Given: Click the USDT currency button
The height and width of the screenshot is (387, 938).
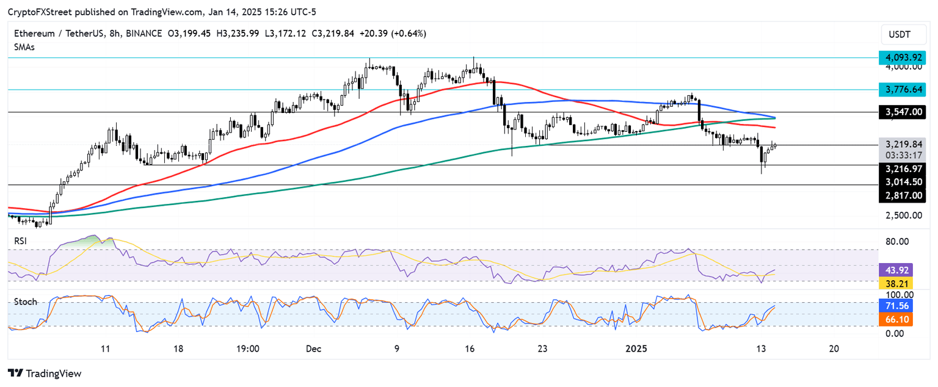Looking at the screenshot, I should pos(903,34).
